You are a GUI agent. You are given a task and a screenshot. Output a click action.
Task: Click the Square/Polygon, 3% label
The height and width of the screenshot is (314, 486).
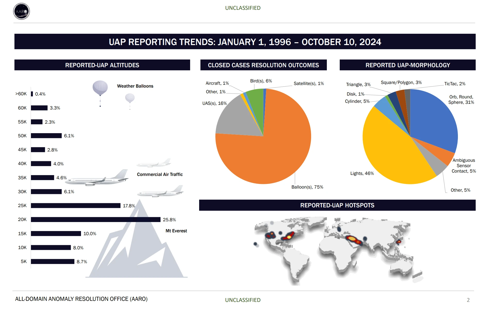click(x=401, y=82)
